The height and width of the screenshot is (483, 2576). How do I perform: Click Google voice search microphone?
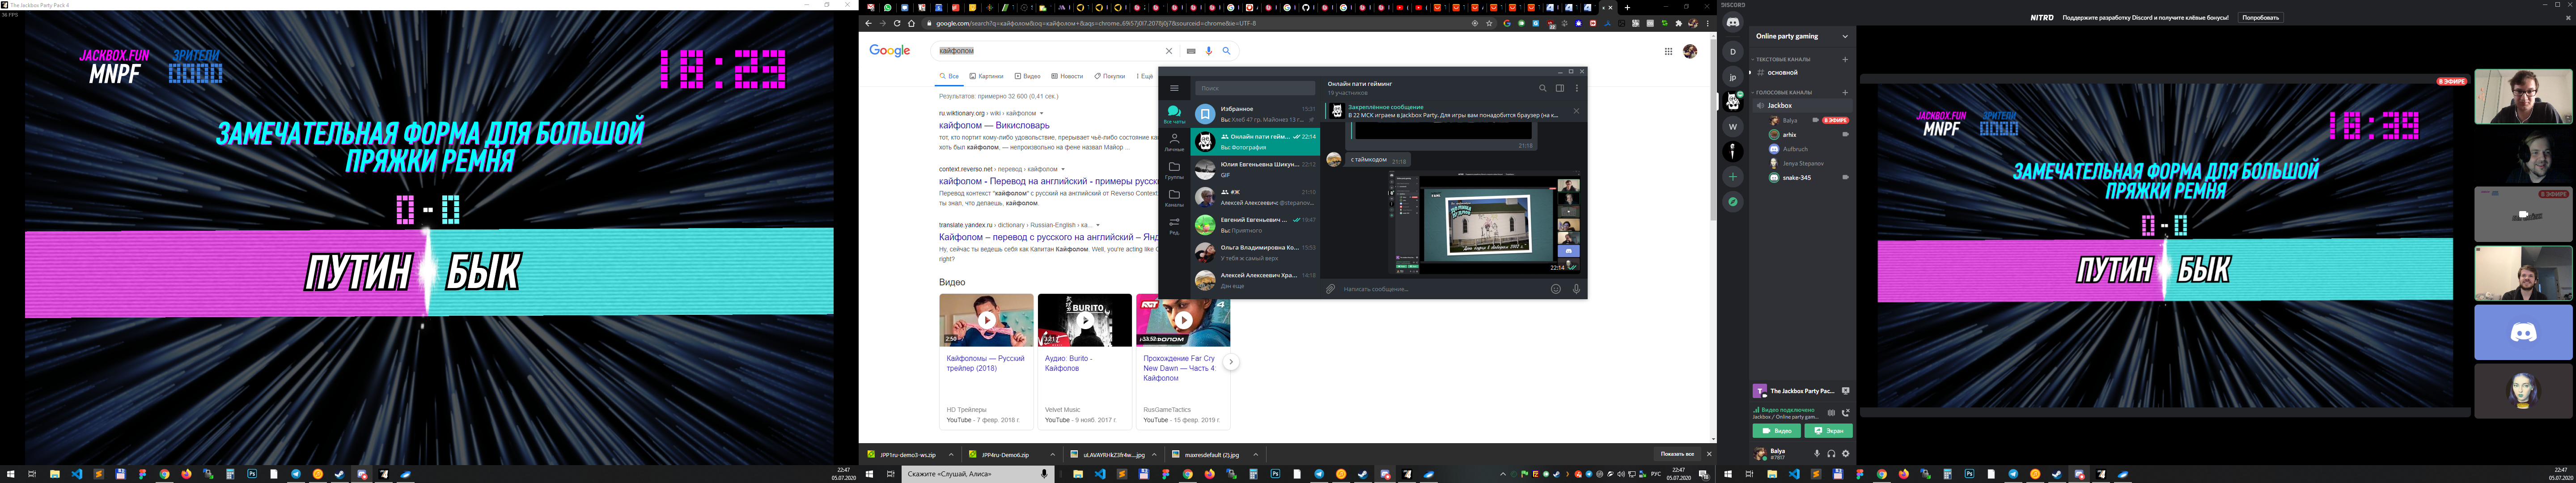coord(1208,51)
